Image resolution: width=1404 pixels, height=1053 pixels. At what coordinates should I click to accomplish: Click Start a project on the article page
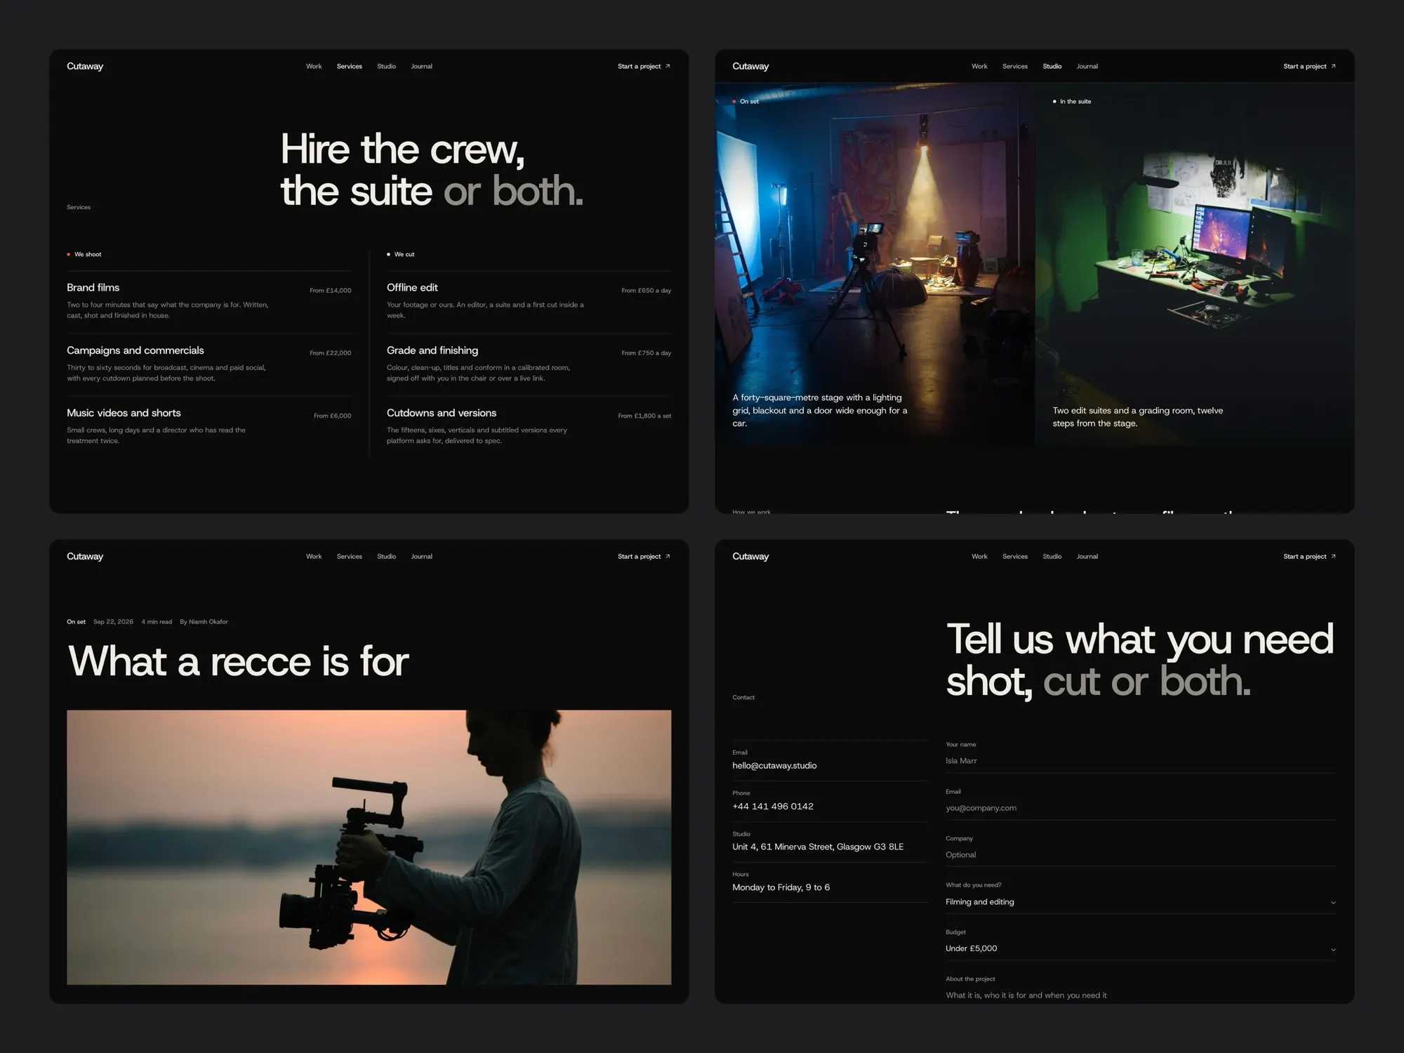click(x=644, y=556)
